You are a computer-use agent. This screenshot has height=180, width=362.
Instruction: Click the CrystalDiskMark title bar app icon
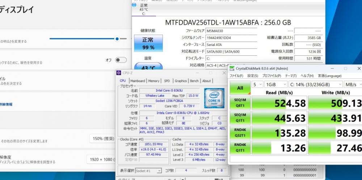pos(232,68)
